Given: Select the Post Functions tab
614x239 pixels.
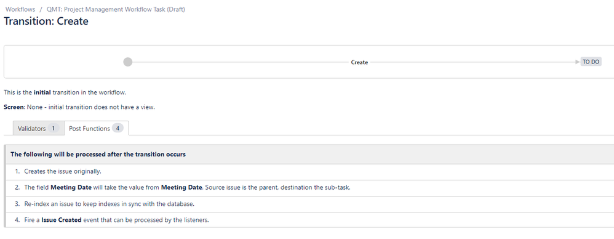Looking at the screenshot, I should pos(96,128).
